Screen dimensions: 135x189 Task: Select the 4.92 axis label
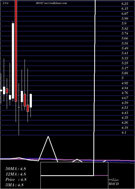pos(125,83)
